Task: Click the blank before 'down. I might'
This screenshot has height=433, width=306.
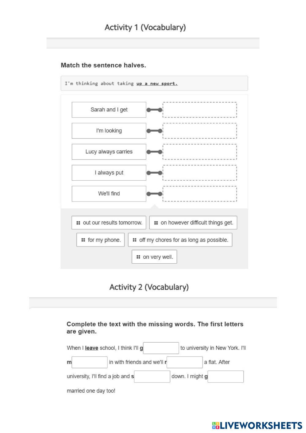Action: (152, 377)
